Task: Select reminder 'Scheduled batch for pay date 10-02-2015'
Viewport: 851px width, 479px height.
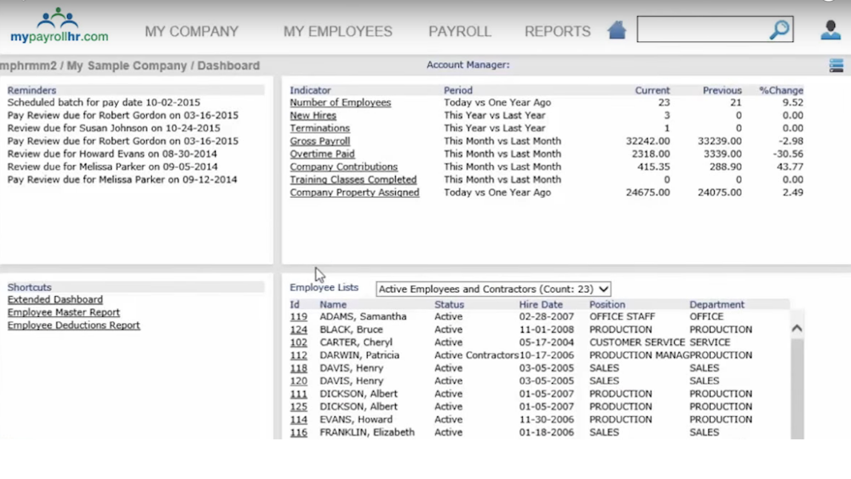Action: pos(104,102)
